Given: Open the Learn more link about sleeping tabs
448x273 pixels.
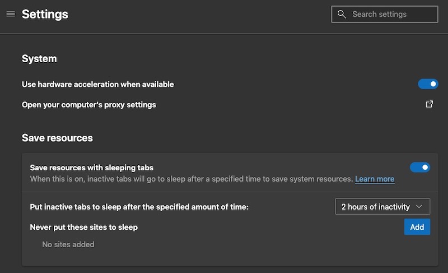Looking at the screenshot, I should pyautogui.click(x=375, y=179).
